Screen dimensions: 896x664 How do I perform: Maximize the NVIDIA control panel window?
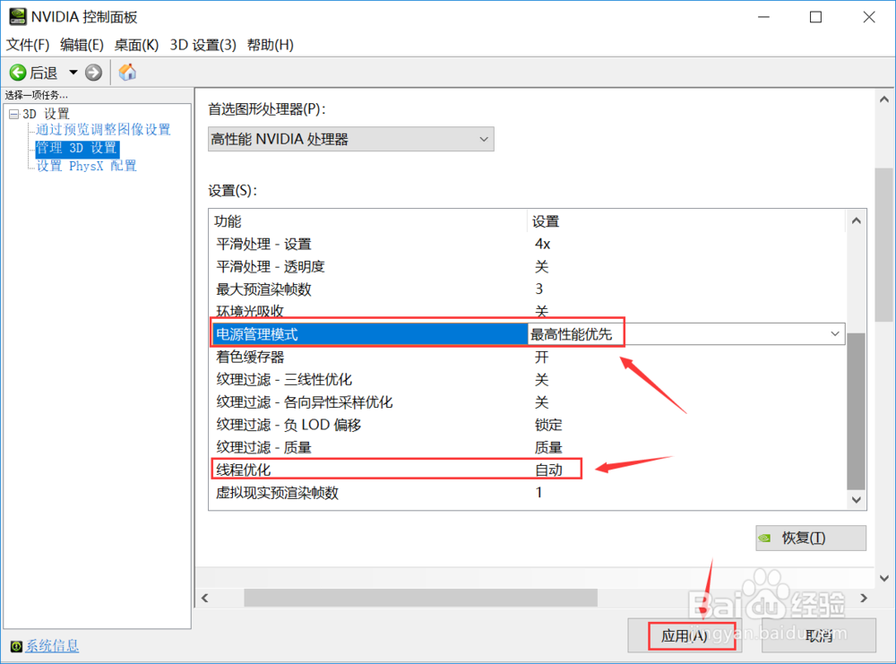tap(816, 17)
